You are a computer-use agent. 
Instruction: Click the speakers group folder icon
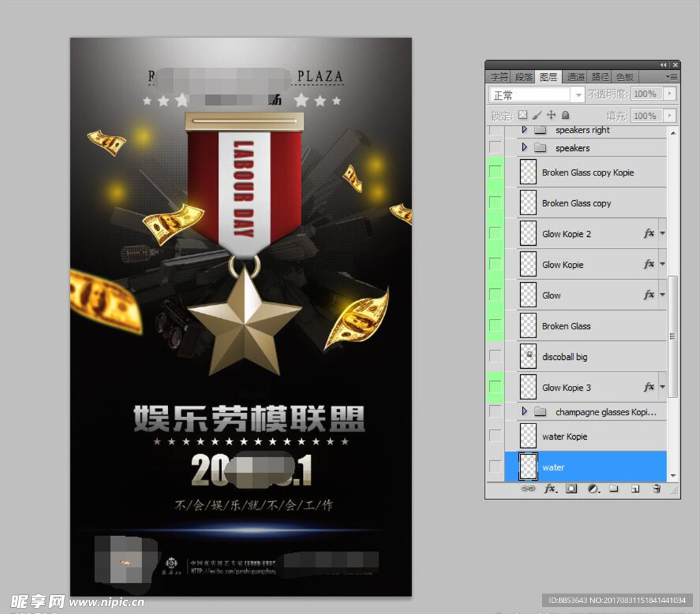coord(541,148)
